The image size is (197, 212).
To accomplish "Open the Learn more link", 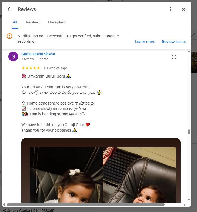I will pyautogui.click(x=145, y=42).
